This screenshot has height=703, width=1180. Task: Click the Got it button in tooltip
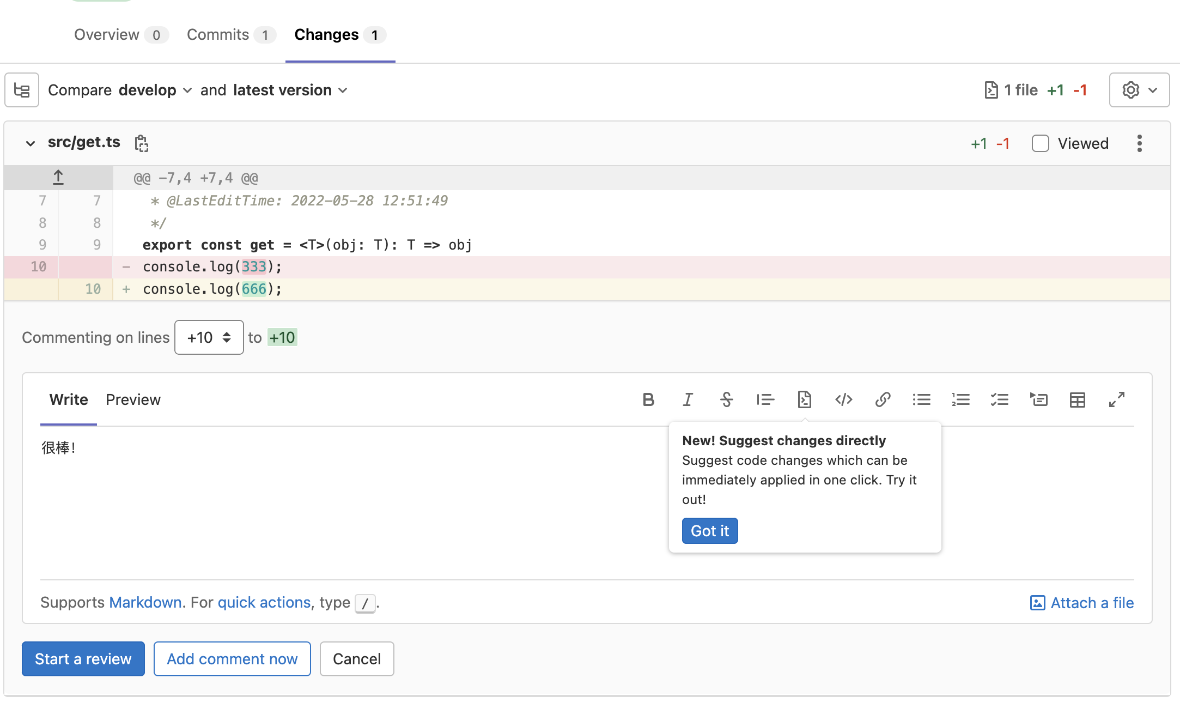[709, 530]
